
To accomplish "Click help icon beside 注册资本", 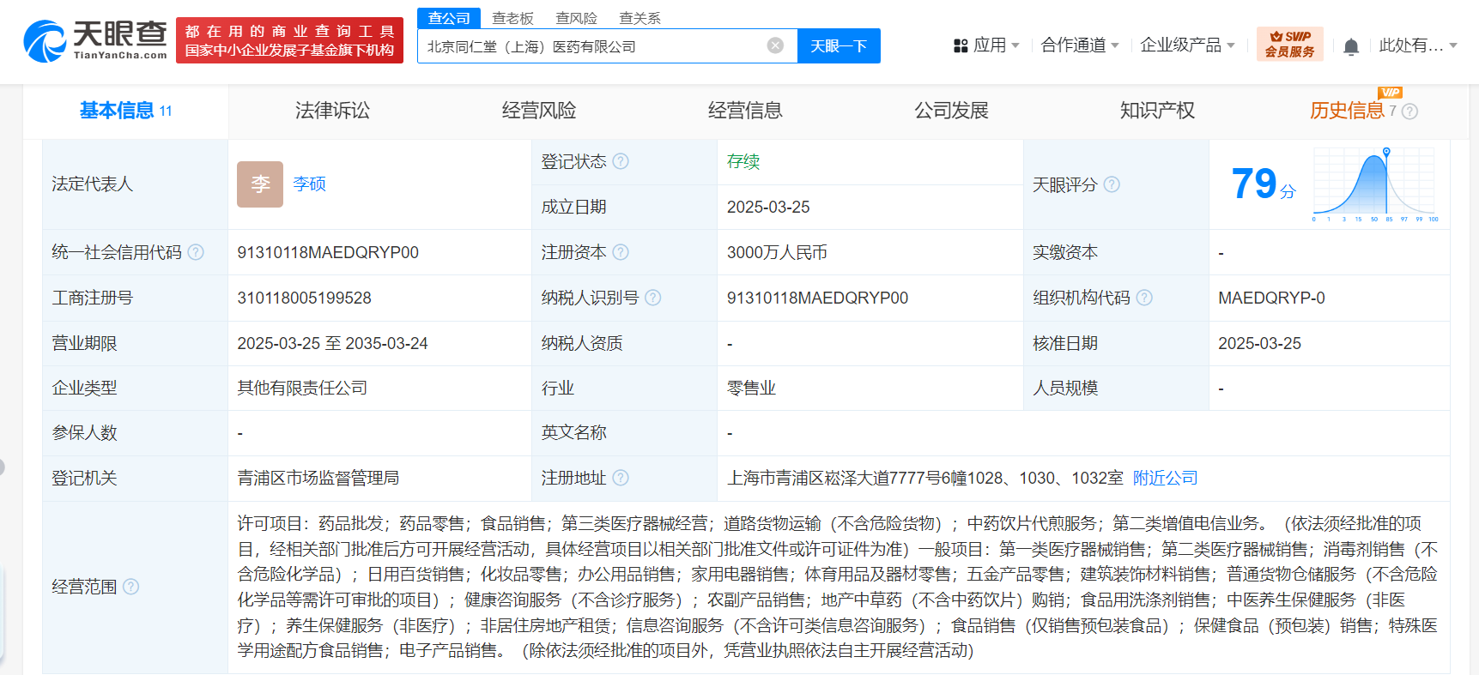I will coord(621,252).
